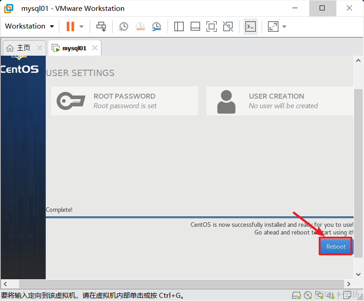
Task: Click the orange Suspend/Pause VM button
Action: click(x=70, y=26)
